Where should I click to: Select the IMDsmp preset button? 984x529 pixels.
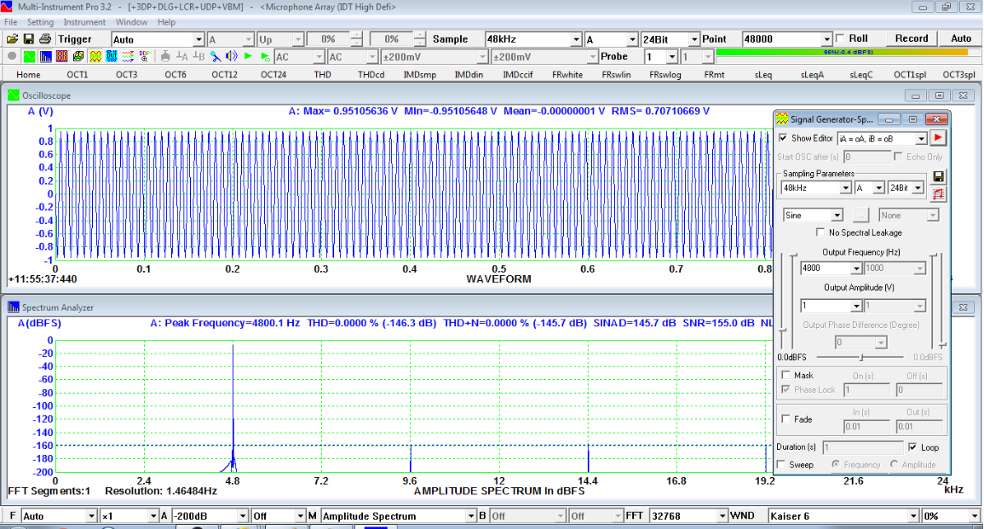(x=420, y=74)
